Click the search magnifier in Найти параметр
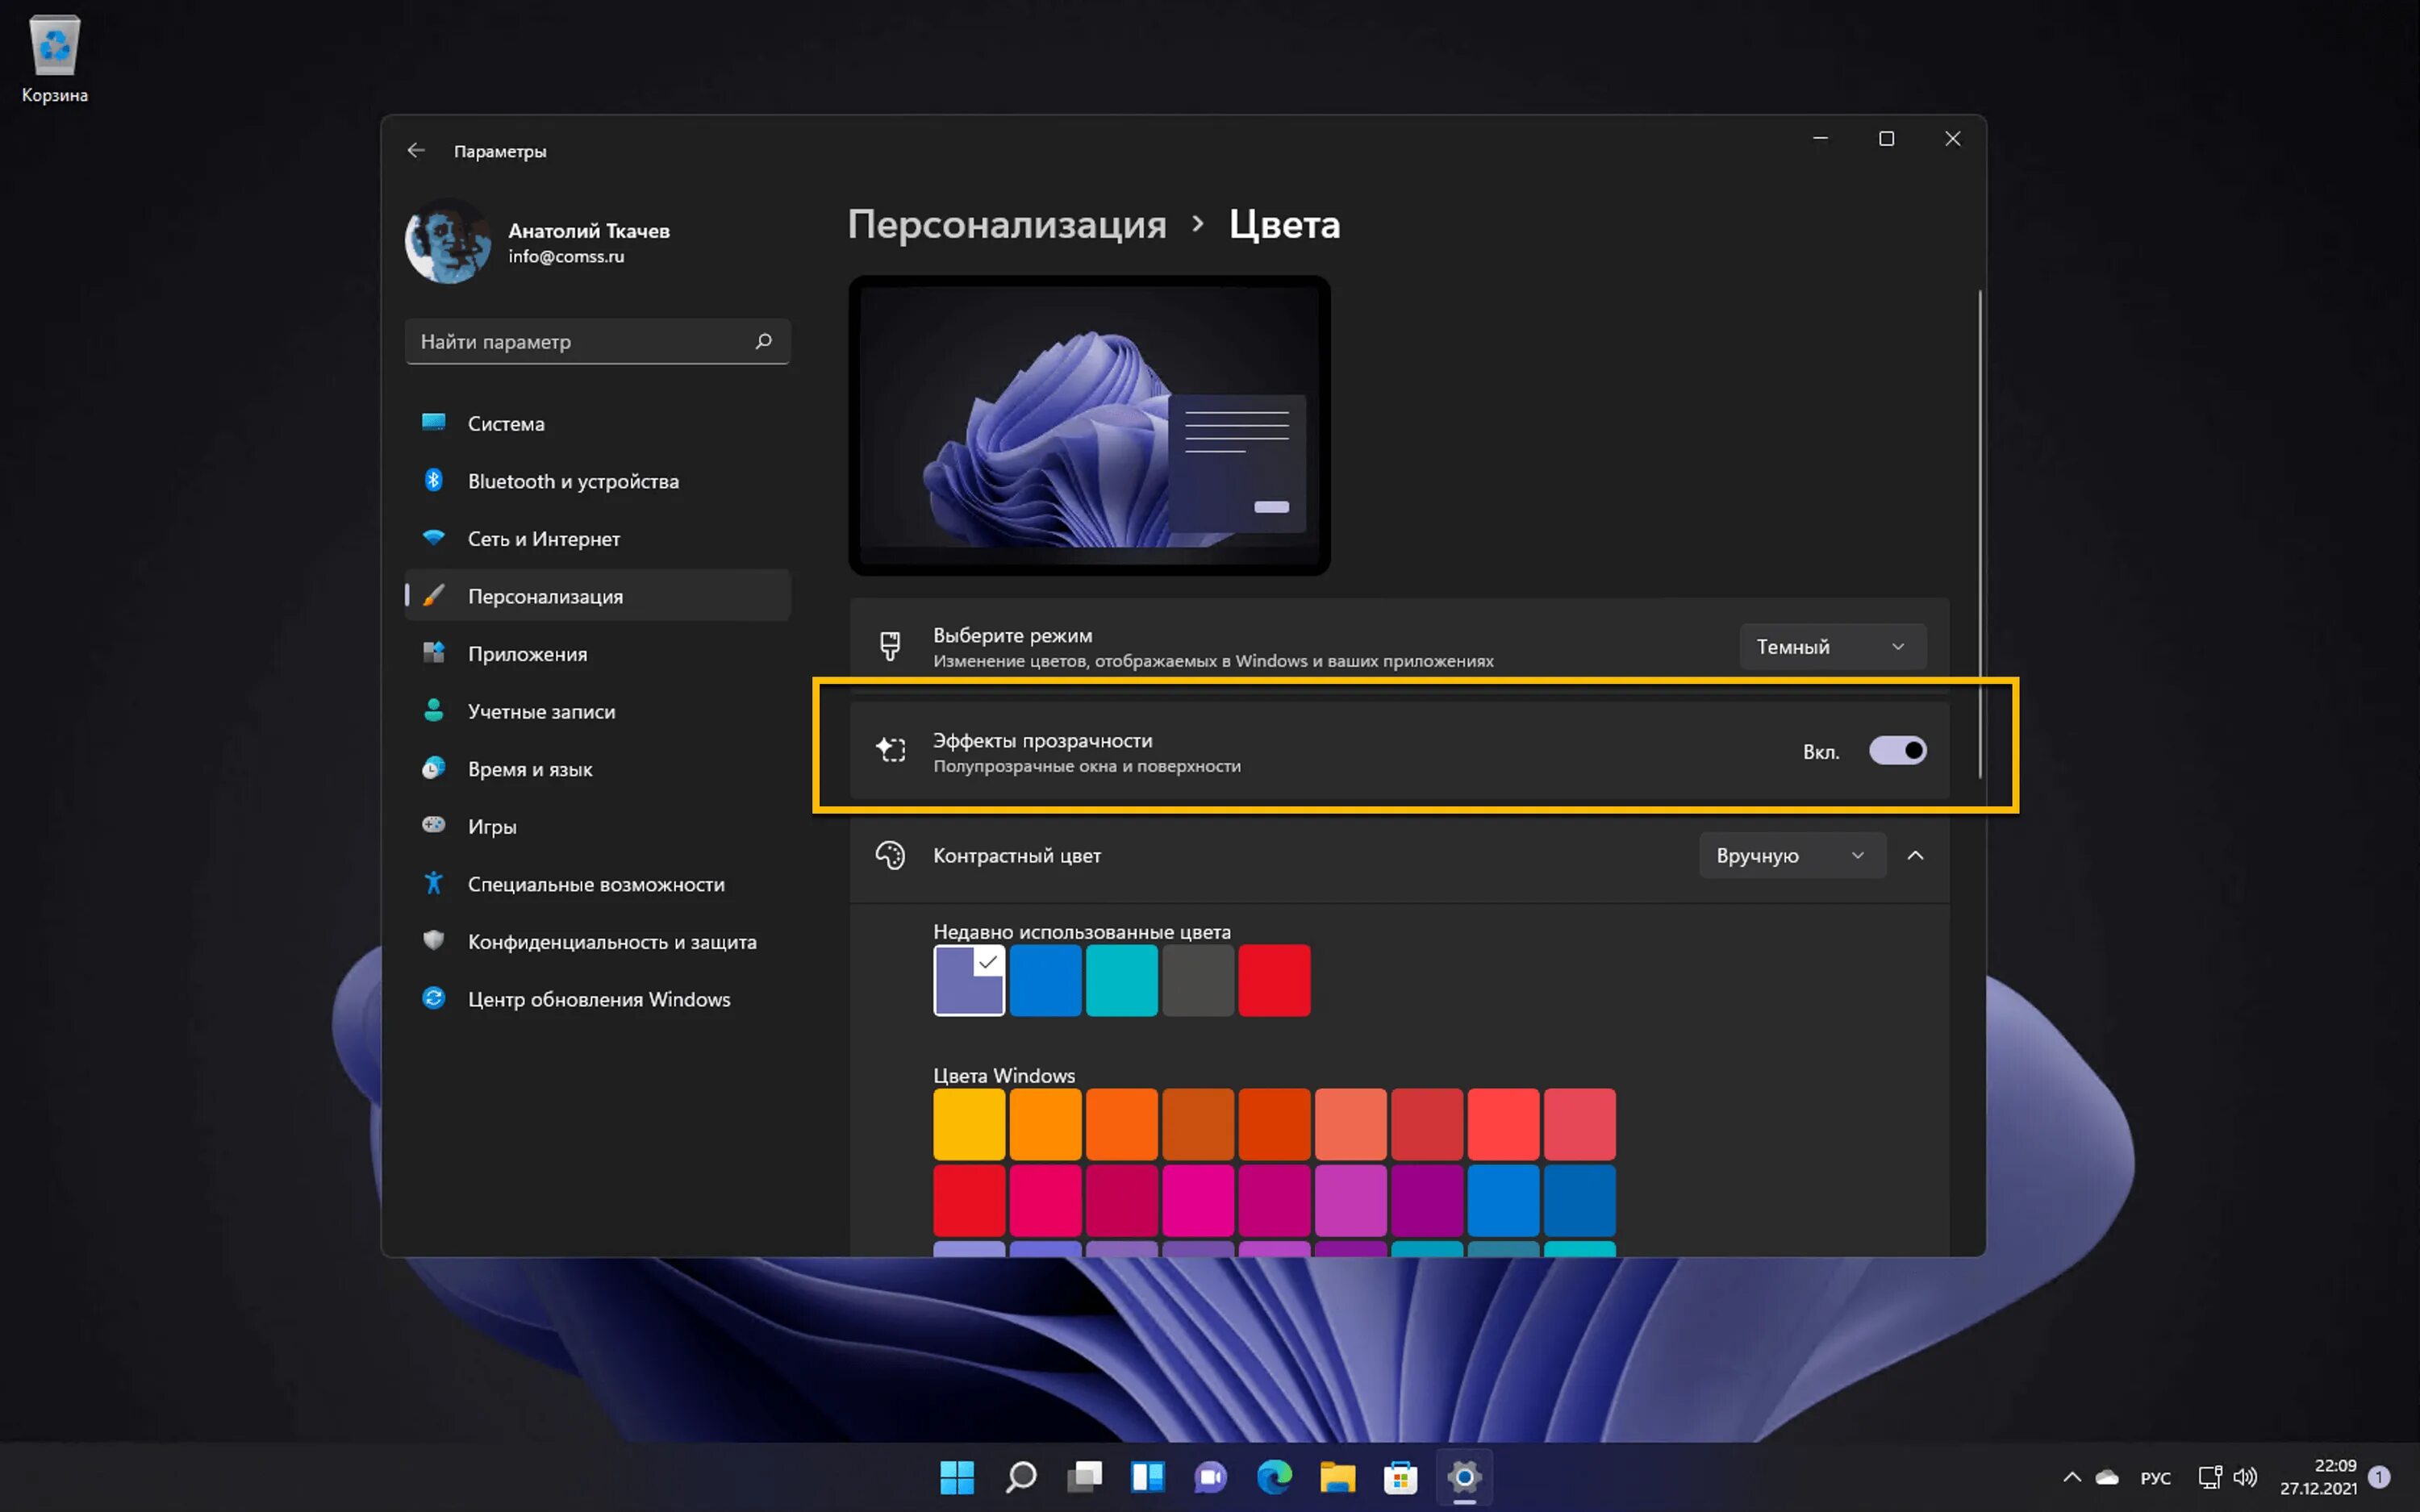The width and height of the screenshot is (2420, 1512). click(763, 342)
